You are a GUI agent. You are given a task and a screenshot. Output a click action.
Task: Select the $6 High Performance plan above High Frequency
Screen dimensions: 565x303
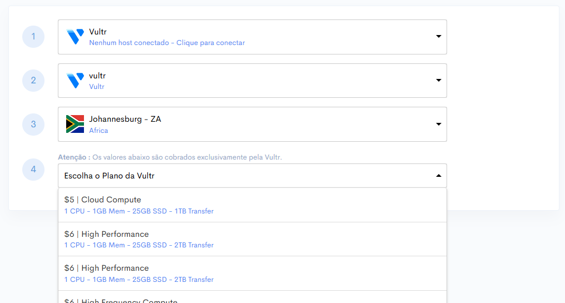pyautogui.click(x=252, y=274)
